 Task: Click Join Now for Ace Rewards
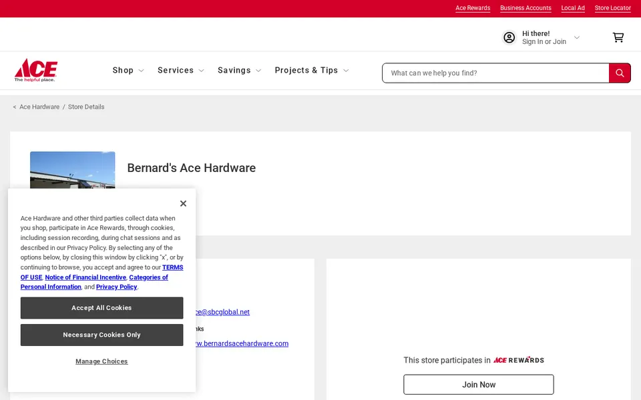478,385
